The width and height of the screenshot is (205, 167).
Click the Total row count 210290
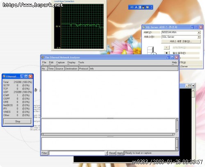(x=18, y=82)
